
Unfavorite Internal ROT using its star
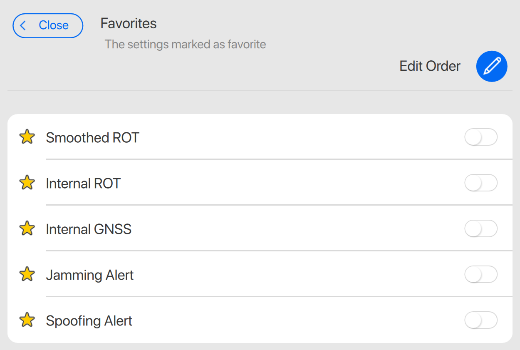27,183
